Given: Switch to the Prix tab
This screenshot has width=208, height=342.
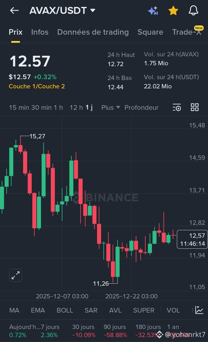Looking at the screenshot, I should (16, 32).
